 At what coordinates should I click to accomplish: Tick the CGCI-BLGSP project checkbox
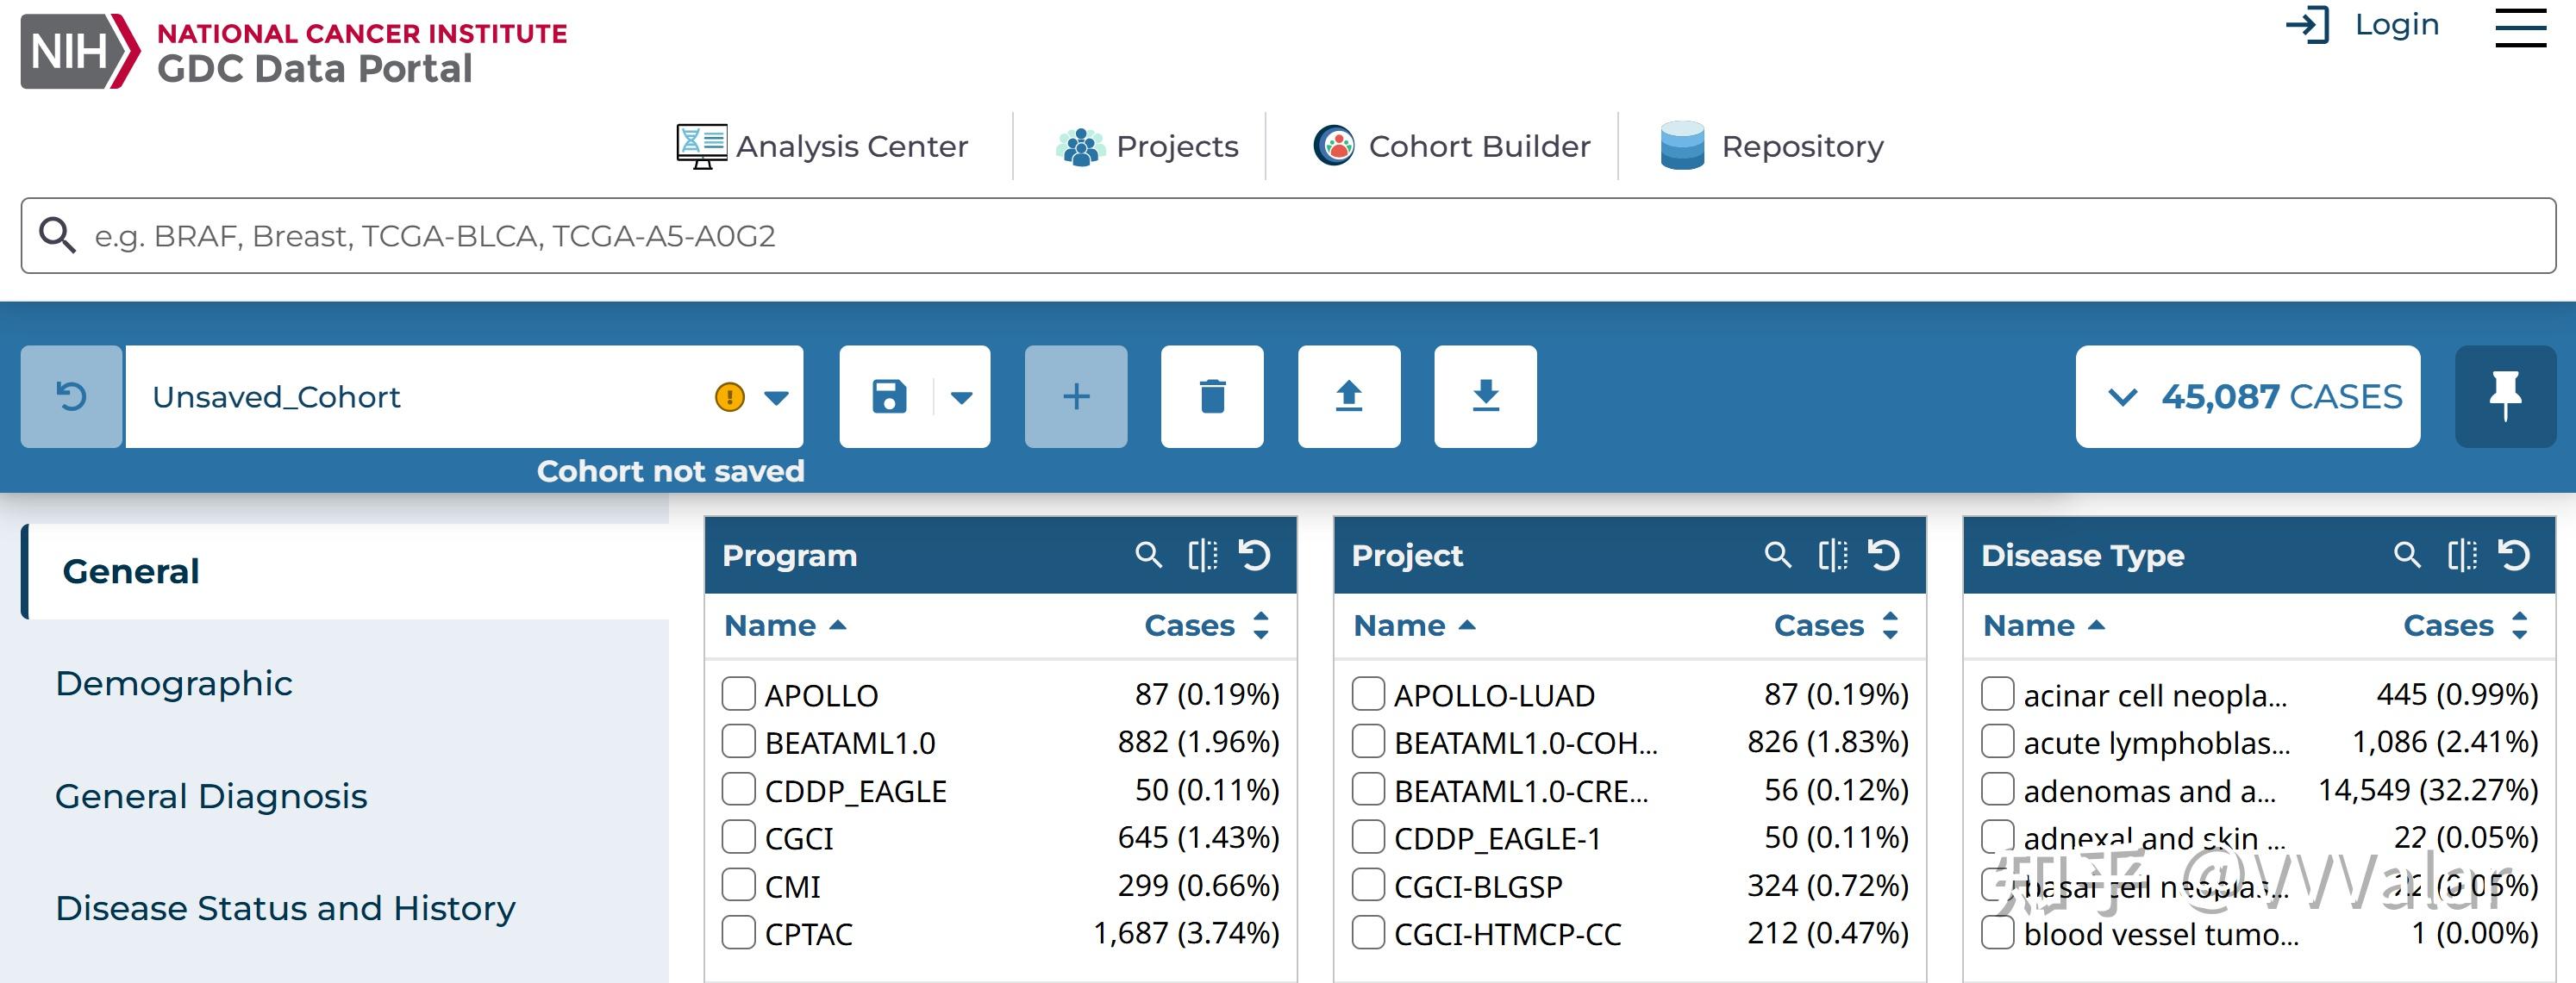pos(1368,884)
